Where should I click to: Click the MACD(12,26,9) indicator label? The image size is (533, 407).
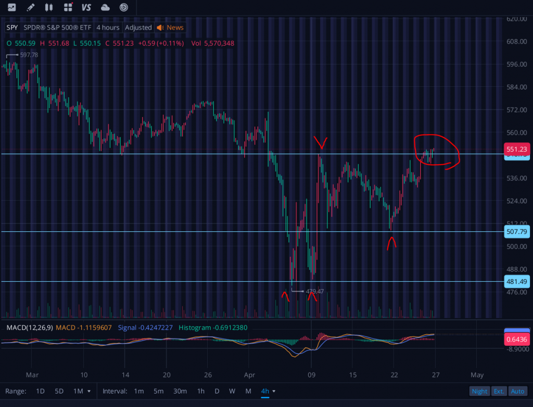[x=28, y=327]
